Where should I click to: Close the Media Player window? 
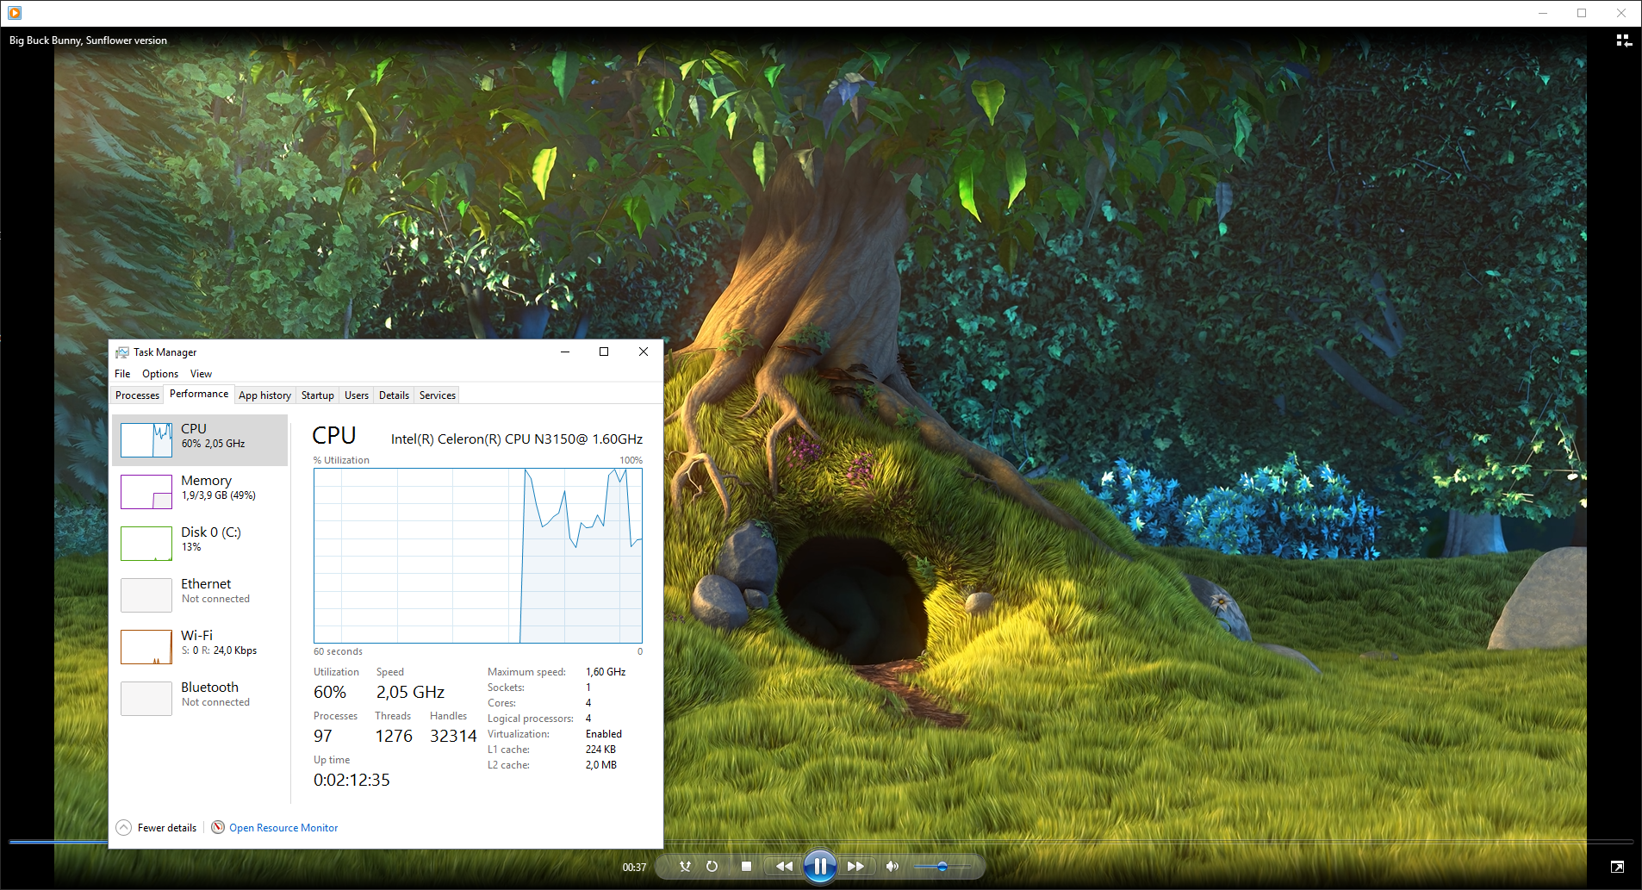(x=1621, y=13)
